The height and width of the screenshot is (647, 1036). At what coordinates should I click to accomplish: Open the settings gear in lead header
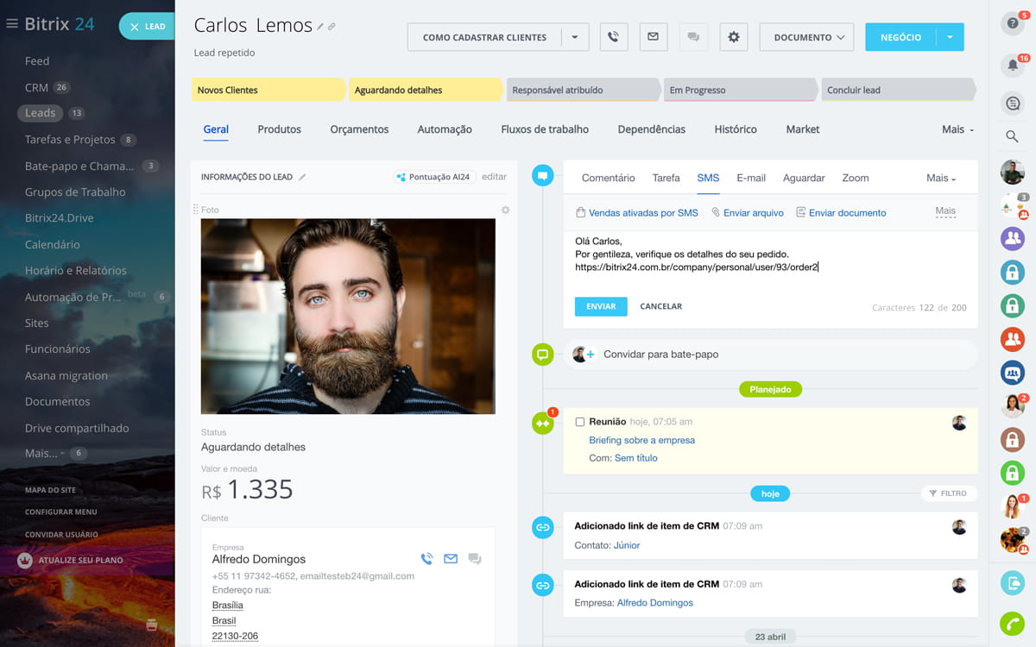point(734,37)
